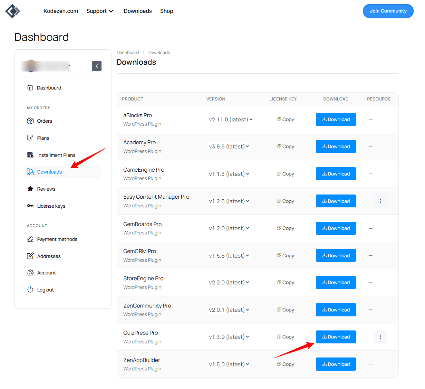Open version dropdown v1.1.3 for GameEngine Pro

coord(229,174)
